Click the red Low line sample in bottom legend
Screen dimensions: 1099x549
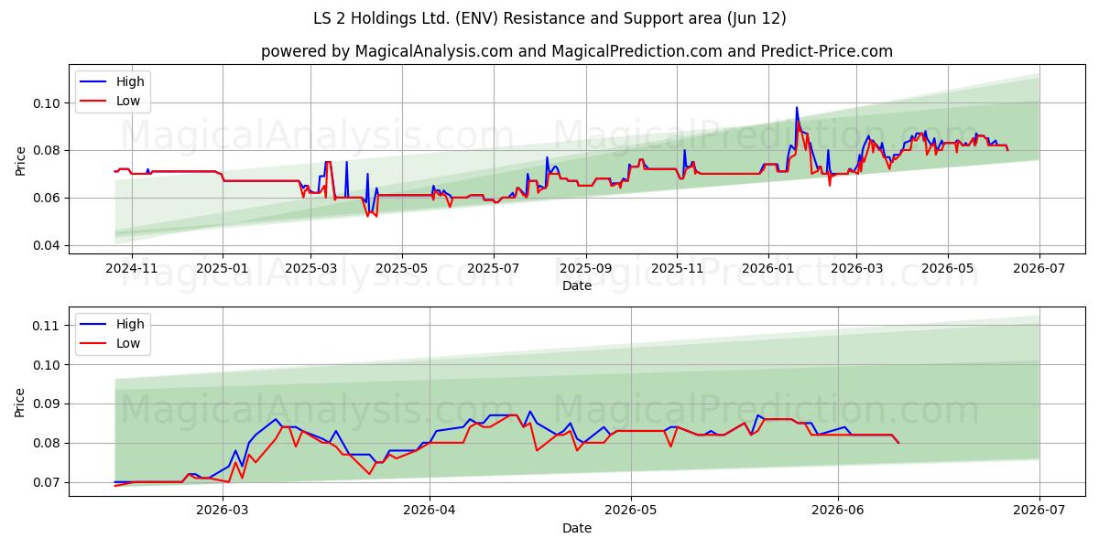point(95,343)
